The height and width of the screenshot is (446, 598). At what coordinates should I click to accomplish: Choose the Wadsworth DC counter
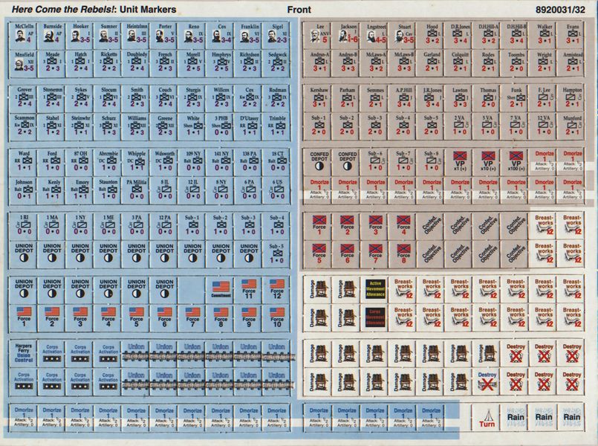165,161
